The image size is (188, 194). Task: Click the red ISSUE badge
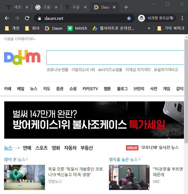tap(132, 148)
